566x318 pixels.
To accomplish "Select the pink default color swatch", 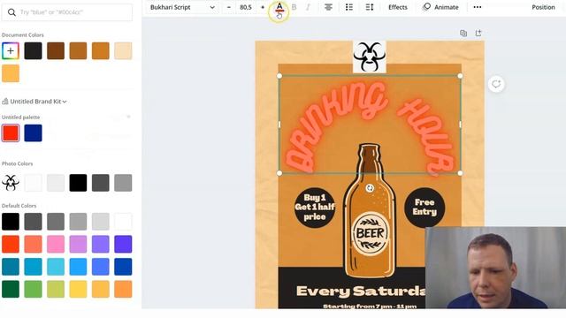I will (x=56, y=244).
